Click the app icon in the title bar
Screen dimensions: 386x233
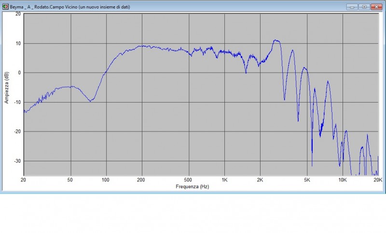5,7
